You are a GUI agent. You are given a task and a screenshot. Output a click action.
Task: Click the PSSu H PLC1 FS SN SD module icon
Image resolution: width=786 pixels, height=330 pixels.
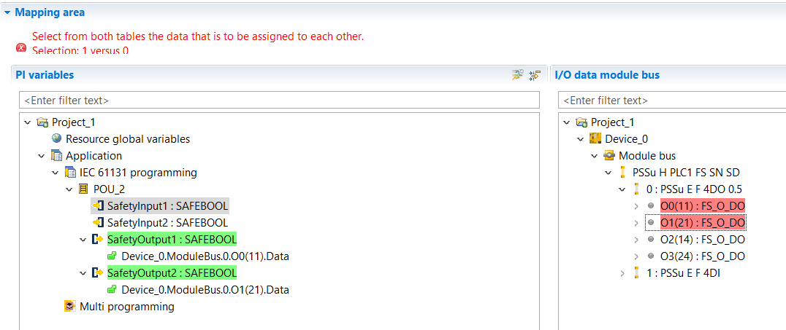(x=623, y=173)
